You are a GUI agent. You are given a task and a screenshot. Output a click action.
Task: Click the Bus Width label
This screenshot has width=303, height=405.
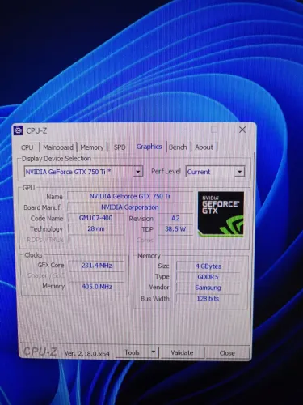click(x=155, y=299)
